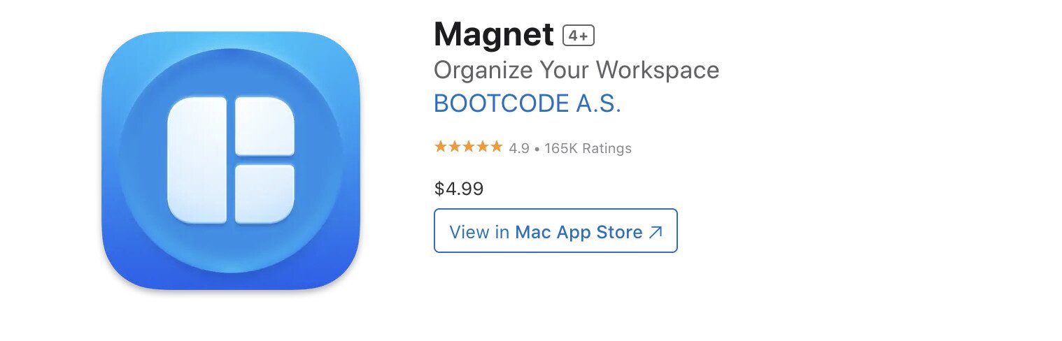Screen dimensions: 1062x341
Task: Open the 165K Ratings text
Action: tap(588, 148)
